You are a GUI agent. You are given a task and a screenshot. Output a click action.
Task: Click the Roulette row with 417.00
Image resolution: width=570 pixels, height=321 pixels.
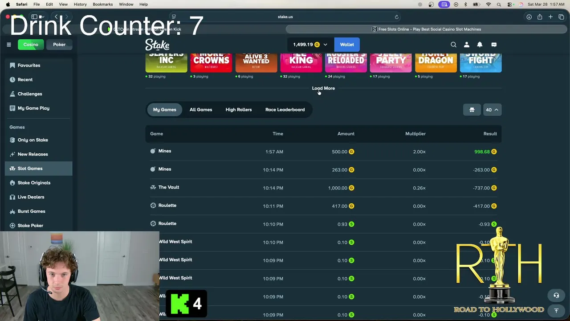[323, 206]
